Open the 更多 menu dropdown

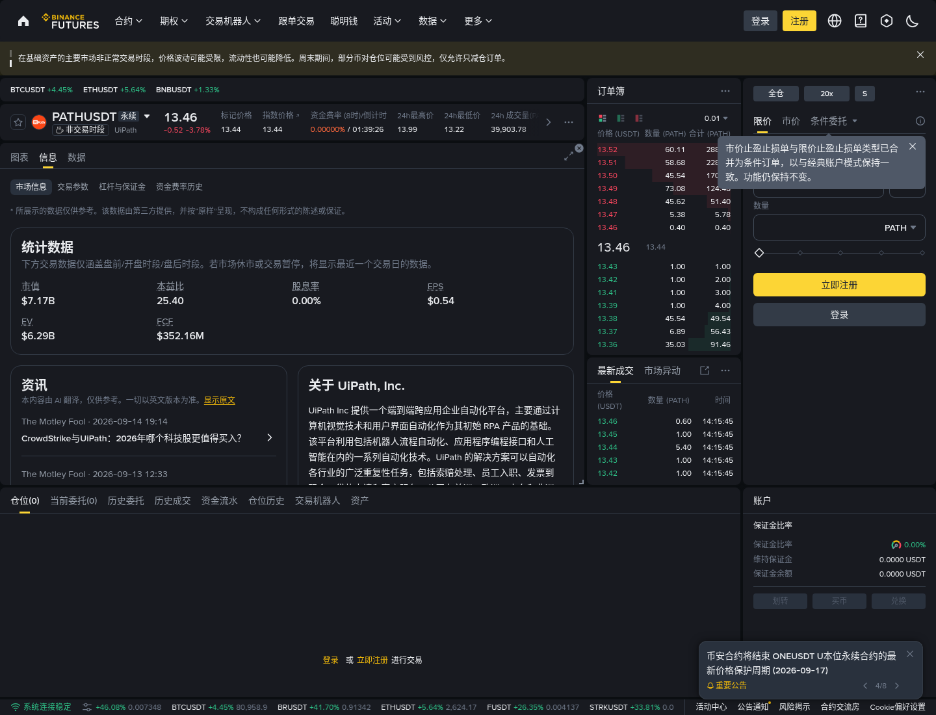478,21
